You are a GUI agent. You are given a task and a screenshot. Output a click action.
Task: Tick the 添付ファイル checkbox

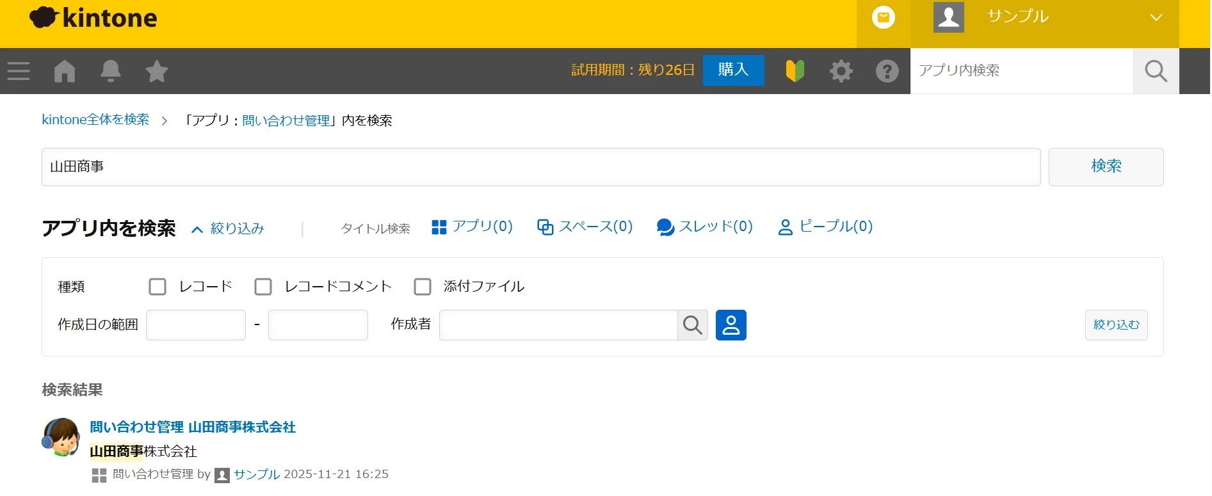click(423, 287)
